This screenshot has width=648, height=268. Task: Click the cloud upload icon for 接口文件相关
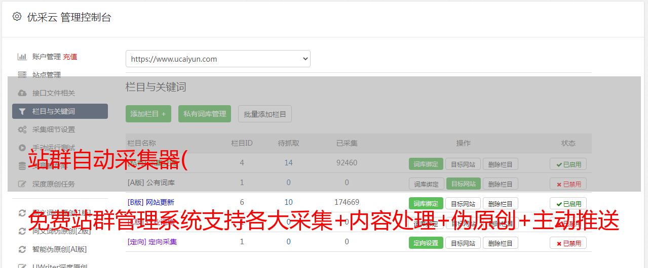[22, 93]
